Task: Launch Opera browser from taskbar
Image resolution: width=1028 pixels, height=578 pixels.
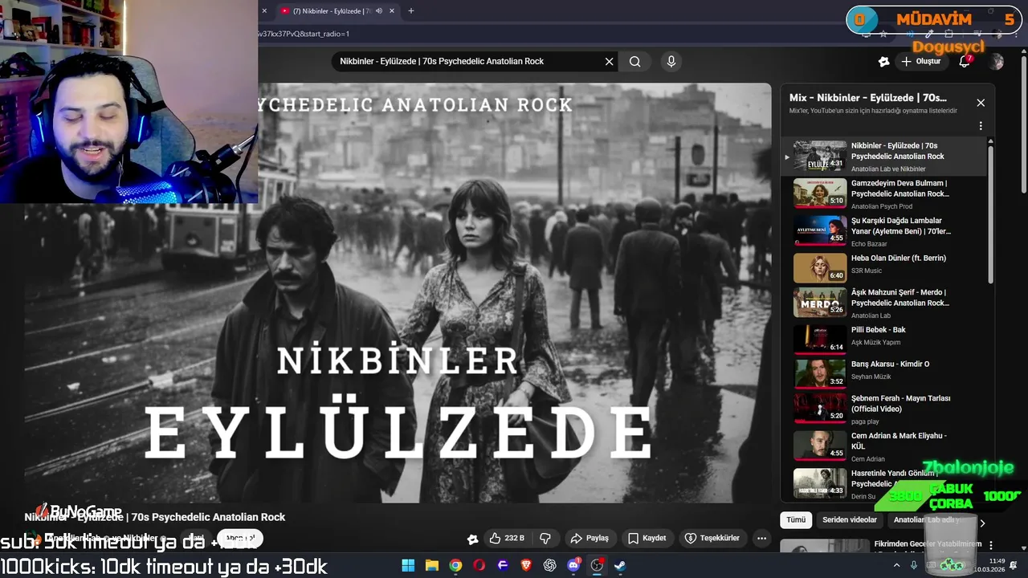Action: (x=479, y=565)
